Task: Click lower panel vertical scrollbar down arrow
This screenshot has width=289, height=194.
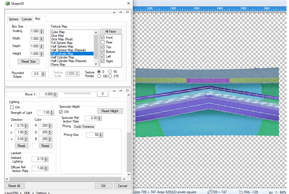Action: (x=129, y=174)
